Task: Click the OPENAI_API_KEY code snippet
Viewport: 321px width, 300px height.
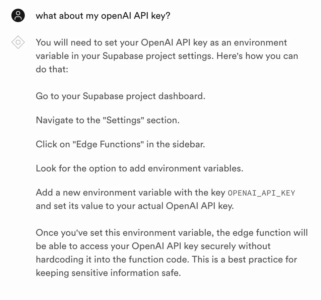Action: click(261, 193)
